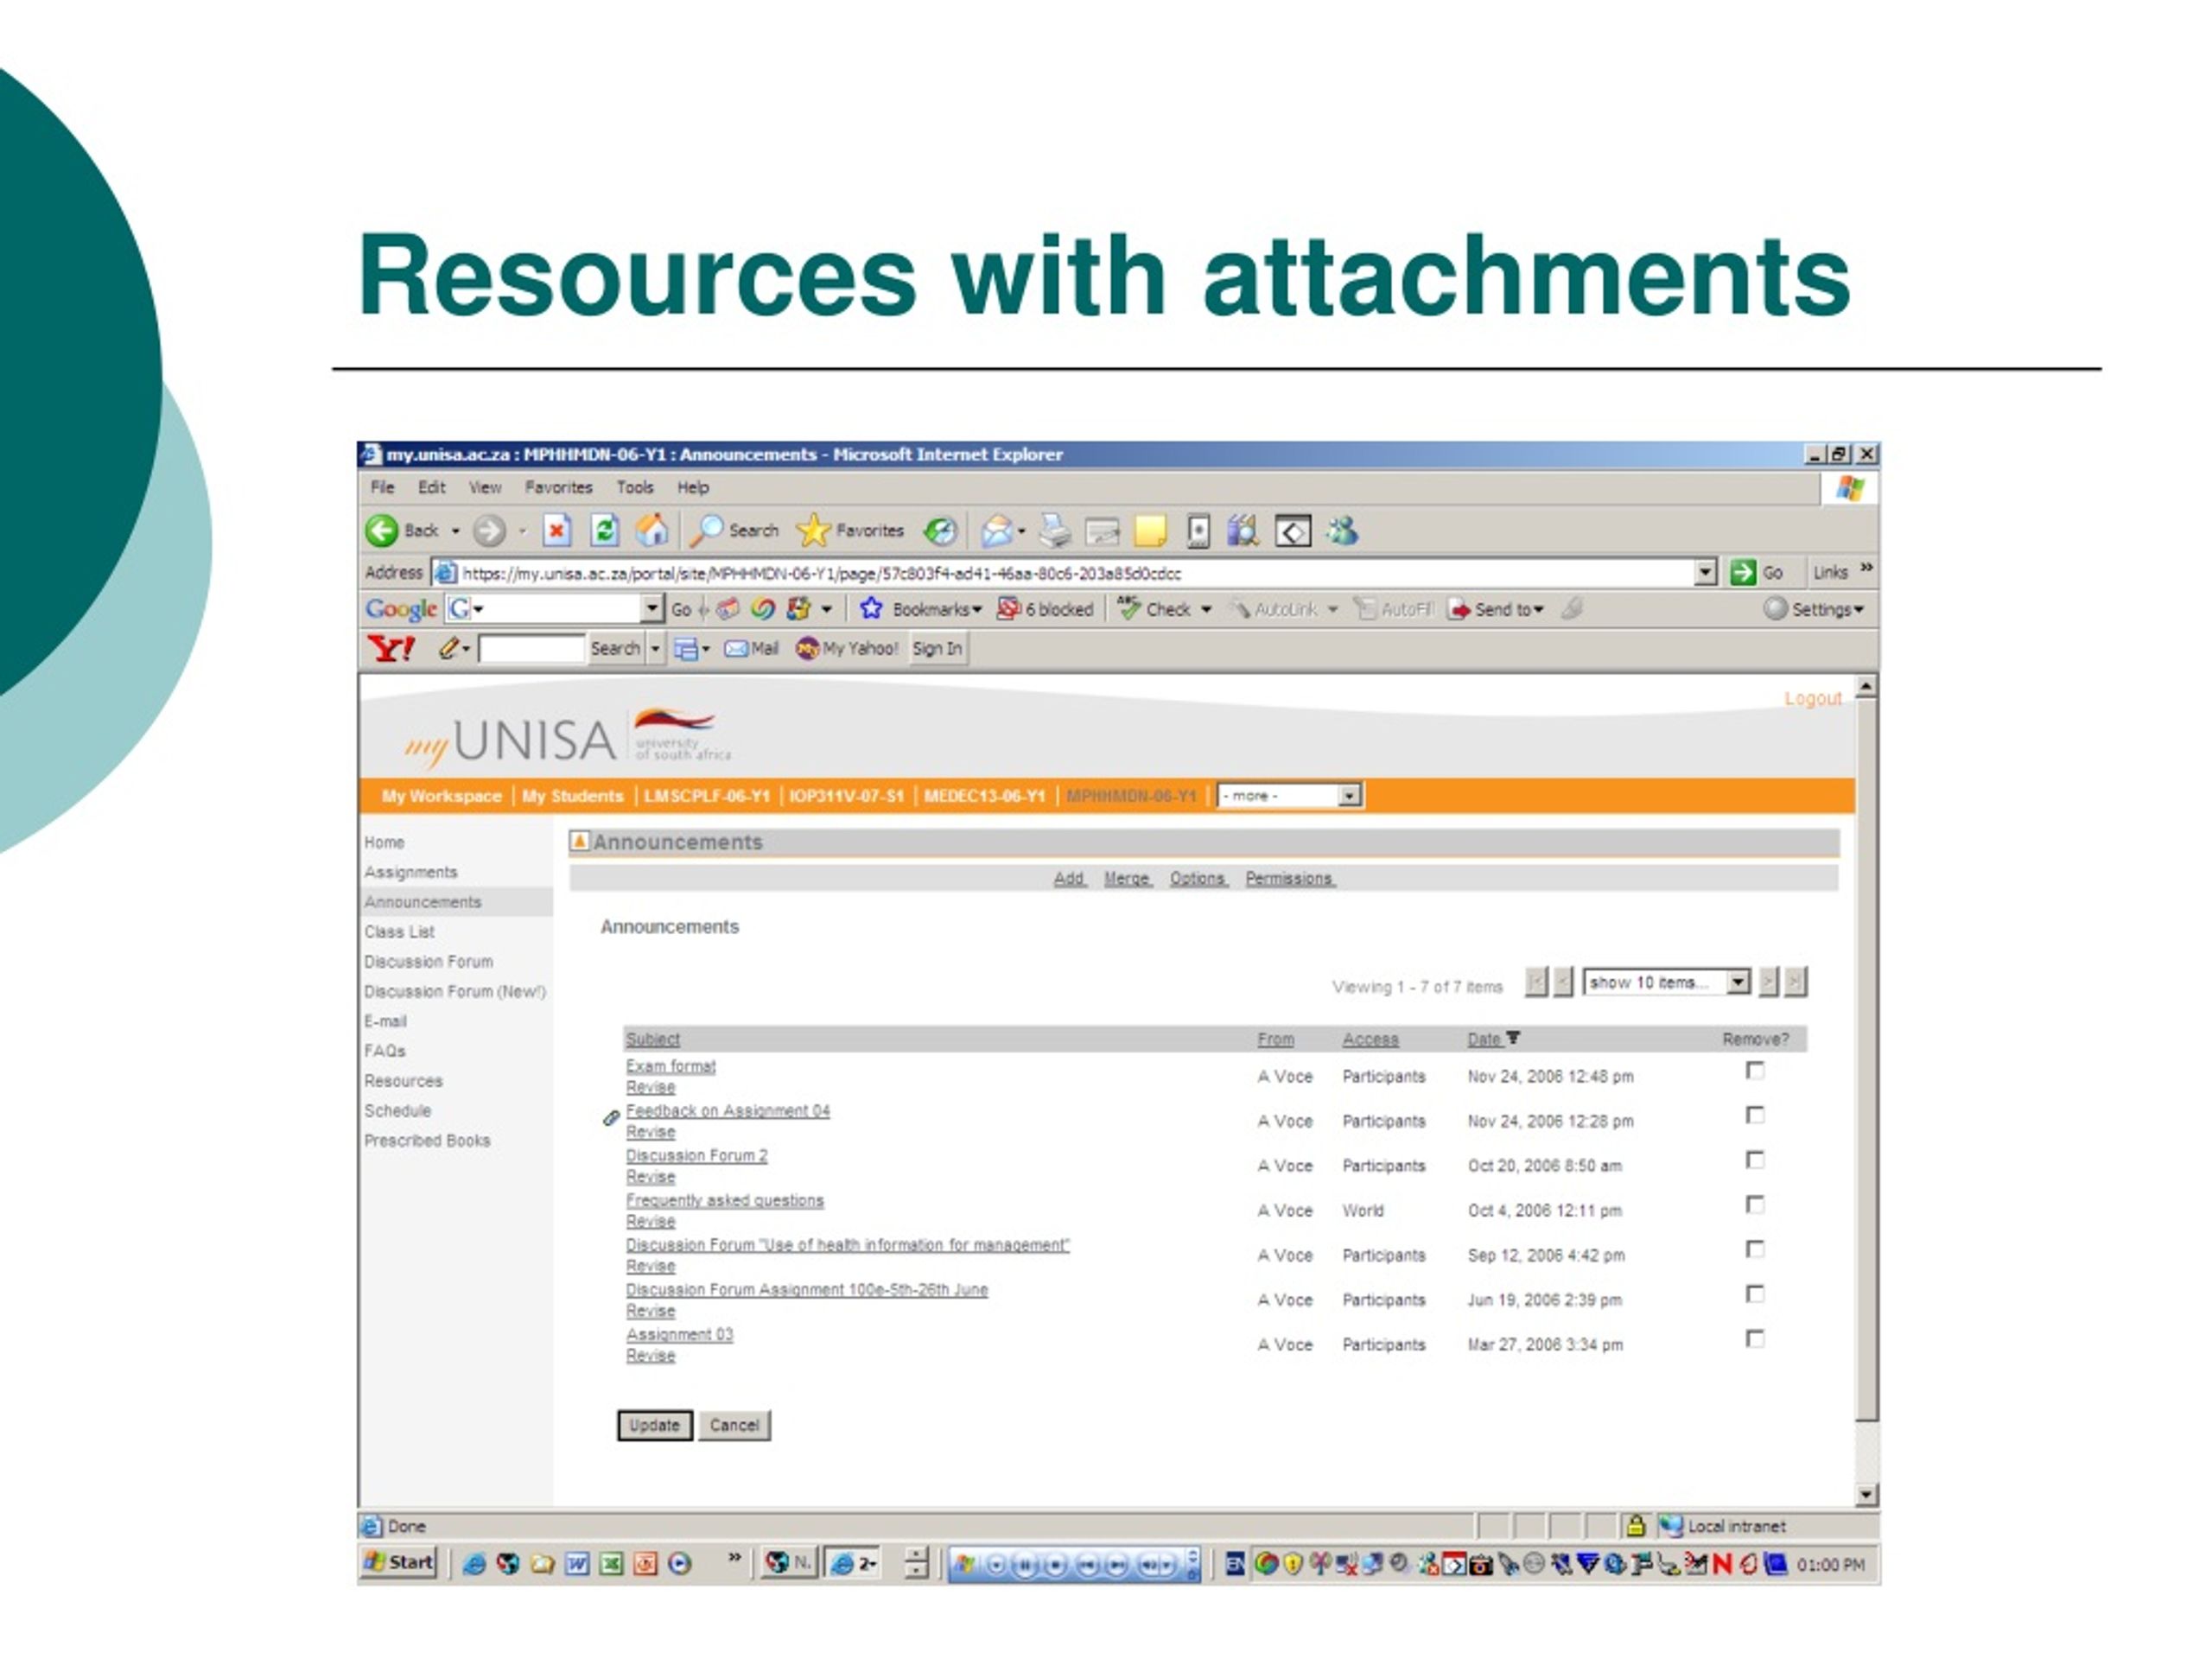The width and height of the screenshot is (2212, 1659).
Task: Open the Edit menu
Action: click(x=431, y=487)
